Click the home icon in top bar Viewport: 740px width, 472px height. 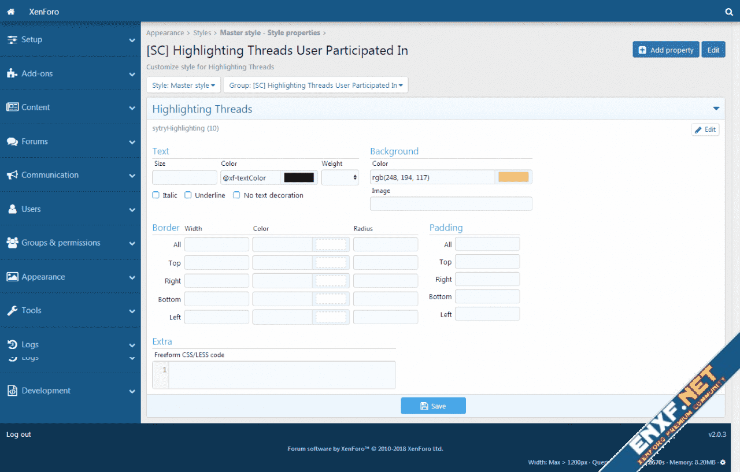pyautogui.click(x=10, y=12)
